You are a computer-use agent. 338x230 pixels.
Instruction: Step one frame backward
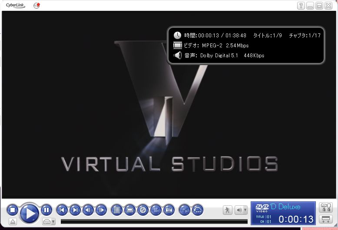[88, 210]
